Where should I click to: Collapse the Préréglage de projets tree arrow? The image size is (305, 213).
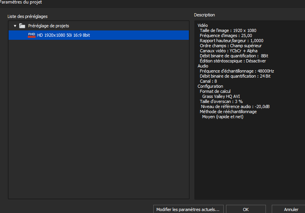15,26
